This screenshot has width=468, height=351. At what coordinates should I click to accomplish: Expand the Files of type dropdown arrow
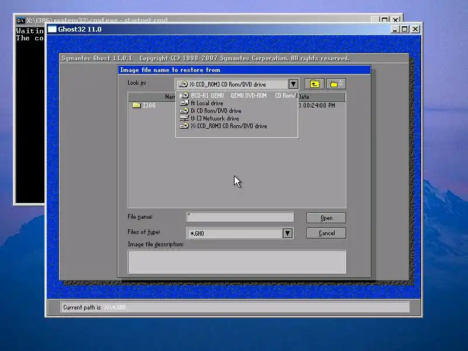(x=287, y=233)
